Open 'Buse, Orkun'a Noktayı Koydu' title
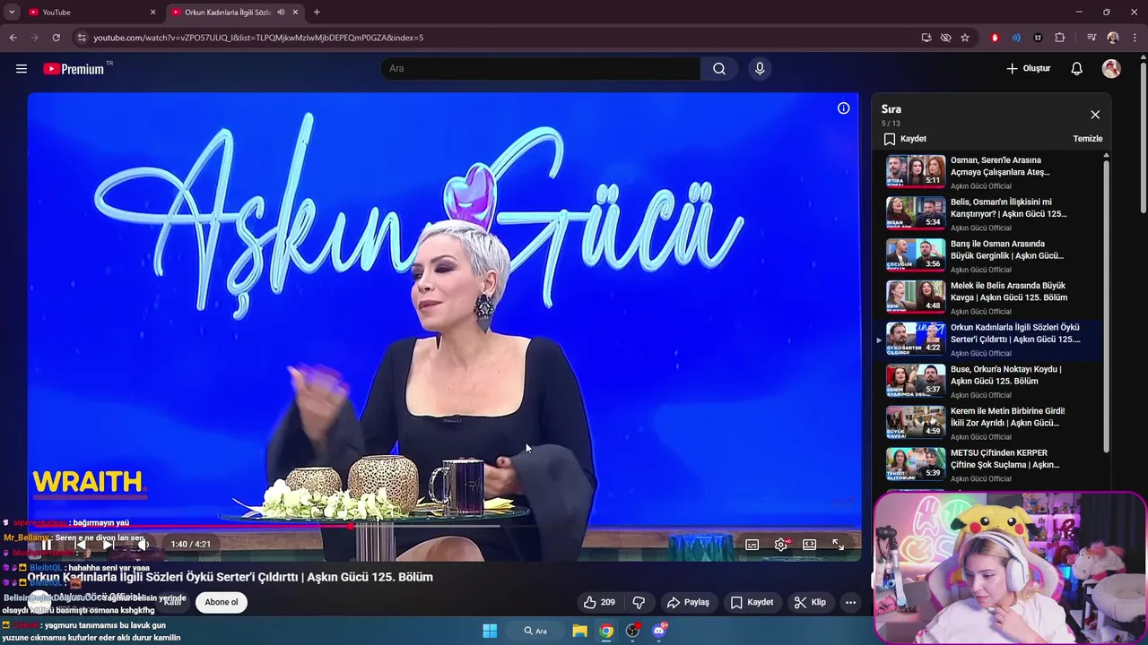Viewport: 1148px width, 645px height. tap(1005, 374)
